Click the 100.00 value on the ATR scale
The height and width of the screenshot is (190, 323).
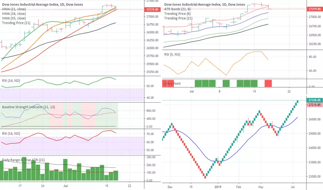151,172
